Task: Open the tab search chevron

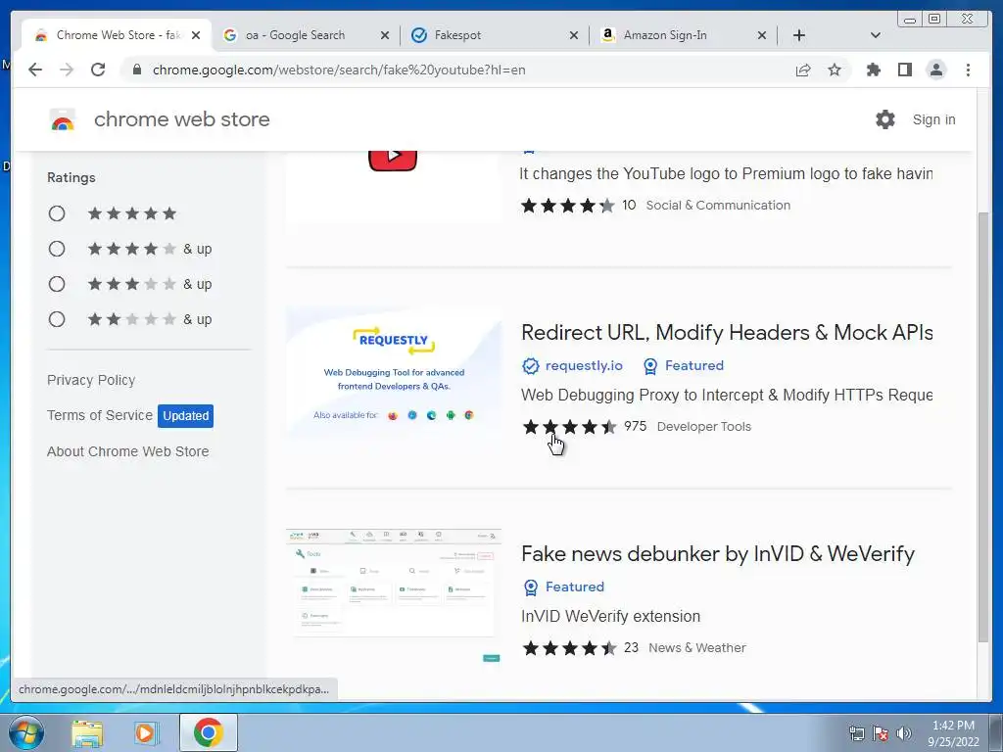Action: pos(875,35)
